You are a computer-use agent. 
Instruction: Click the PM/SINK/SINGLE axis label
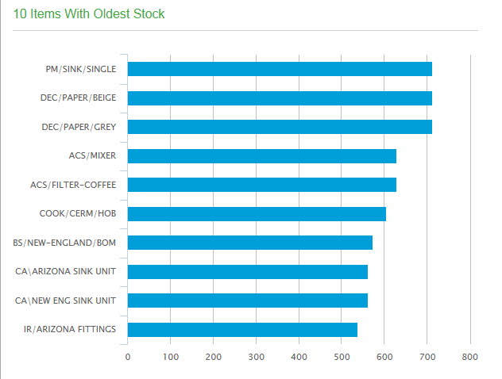click(81, 70)
